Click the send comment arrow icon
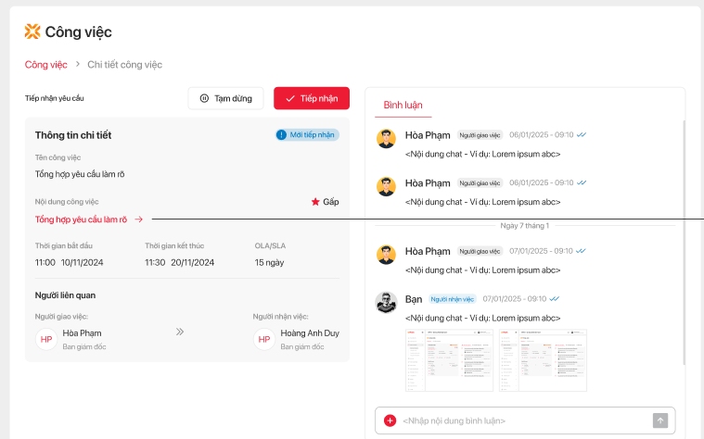This screenshot has width=704, height=439. tap(660, 420)
